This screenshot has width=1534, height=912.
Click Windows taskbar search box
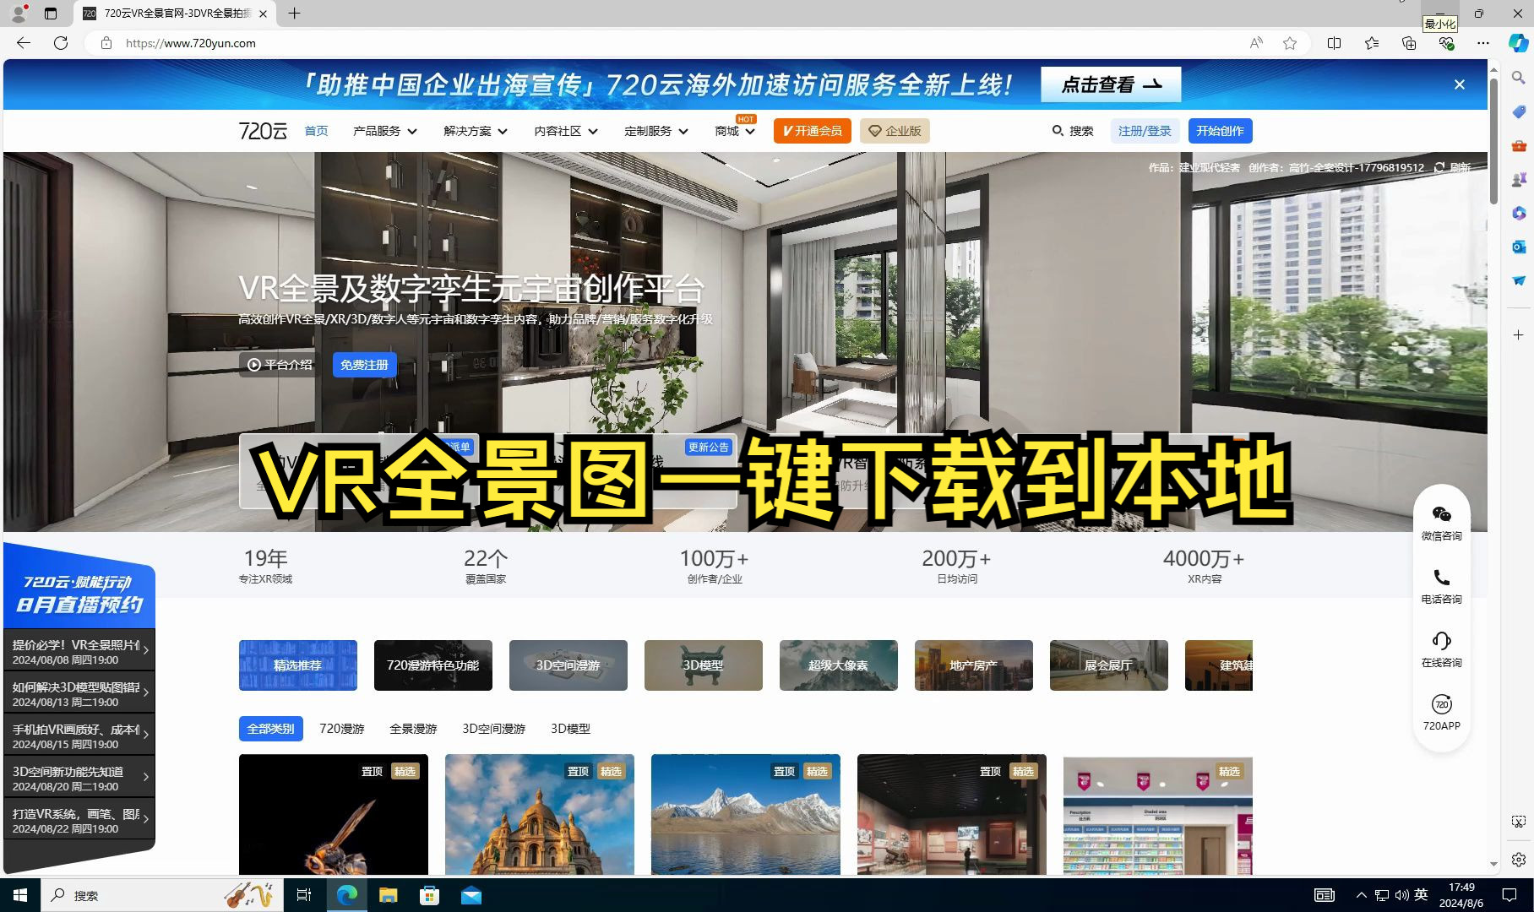[x=160, y=895]
